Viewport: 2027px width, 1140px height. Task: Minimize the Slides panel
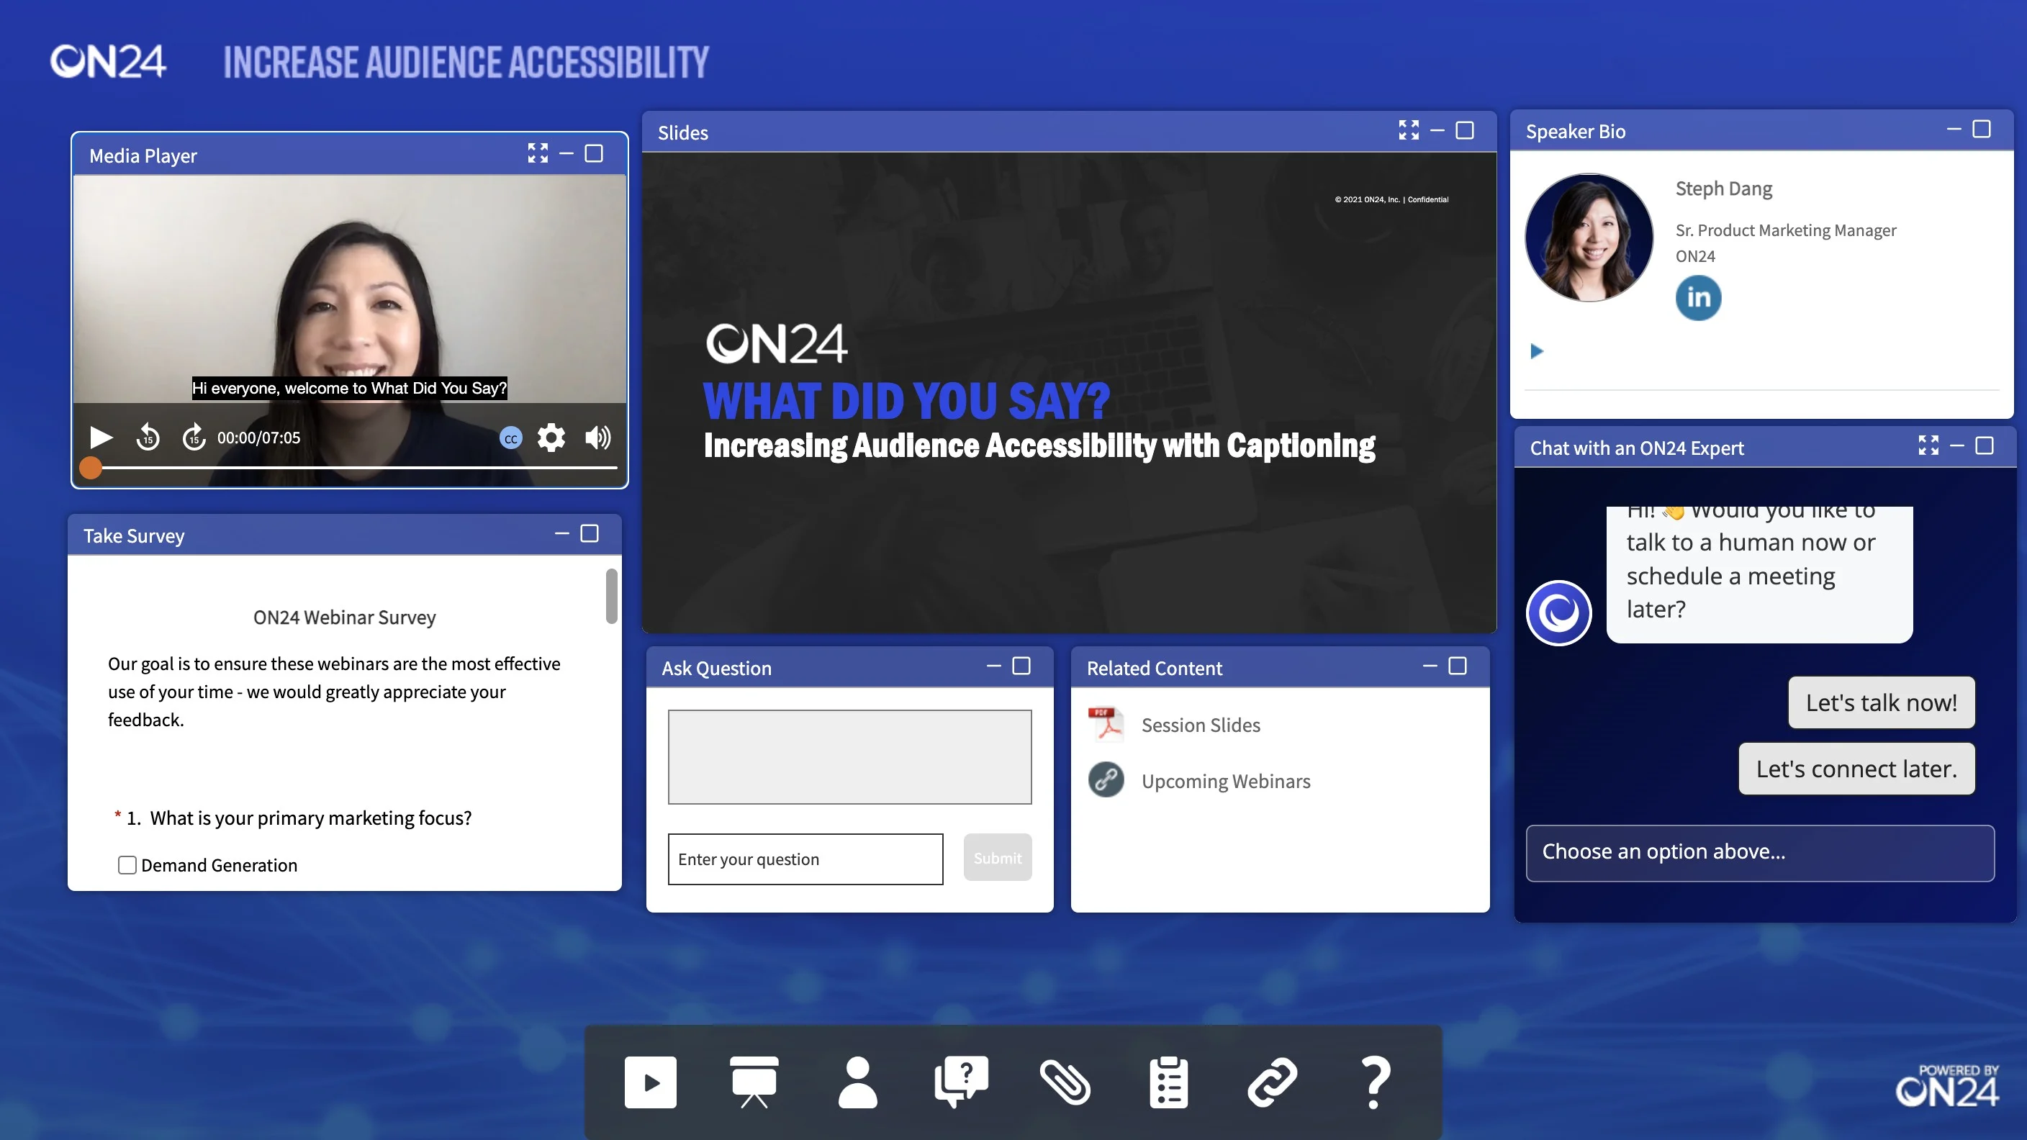(x=1437, y=130)
